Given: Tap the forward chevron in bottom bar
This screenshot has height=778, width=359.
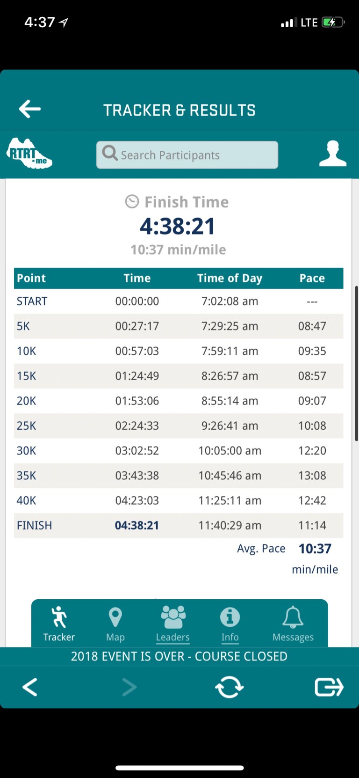Looking at the screenshot, I should tap(129, 687).
